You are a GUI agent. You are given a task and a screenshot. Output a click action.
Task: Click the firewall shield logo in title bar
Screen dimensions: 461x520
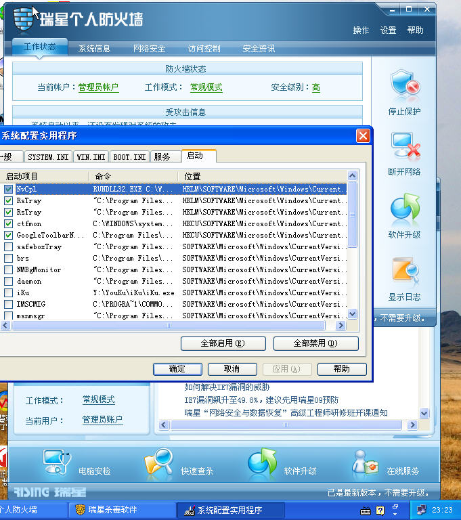pyautogui.click(x=22, y=18)
